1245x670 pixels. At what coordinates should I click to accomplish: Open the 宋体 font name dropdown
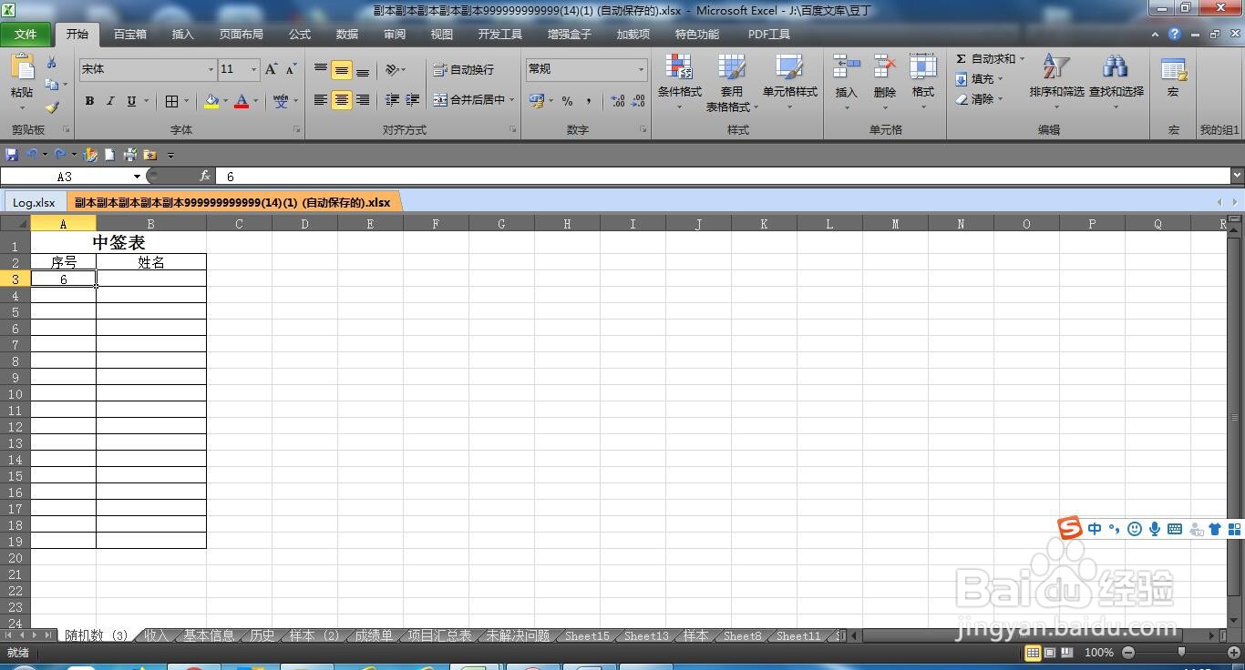(x=211, y=69)
